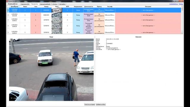This screenshot has width=190, height=107.
Task: Click the tech info cell in row 4
Action: (x=110, y=26)
